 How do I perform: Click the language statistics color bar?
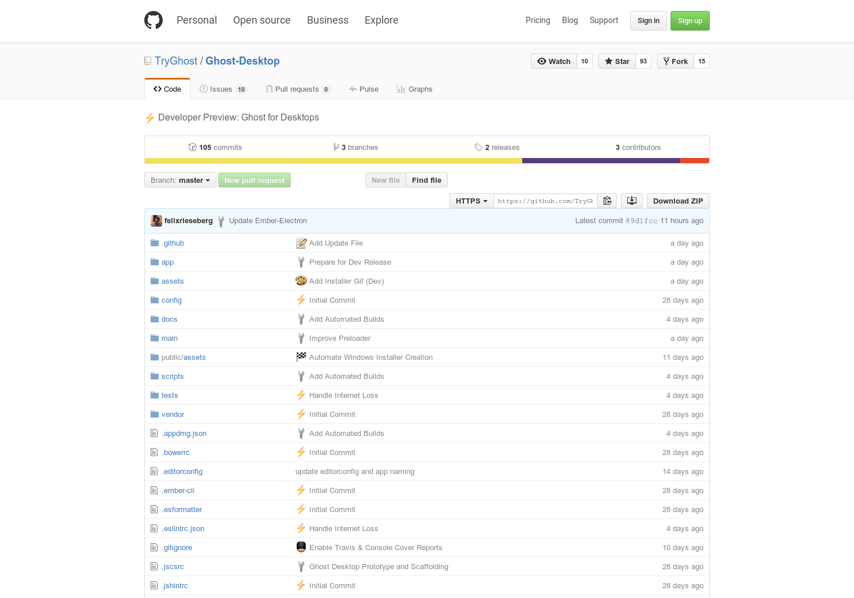point(404,161)
